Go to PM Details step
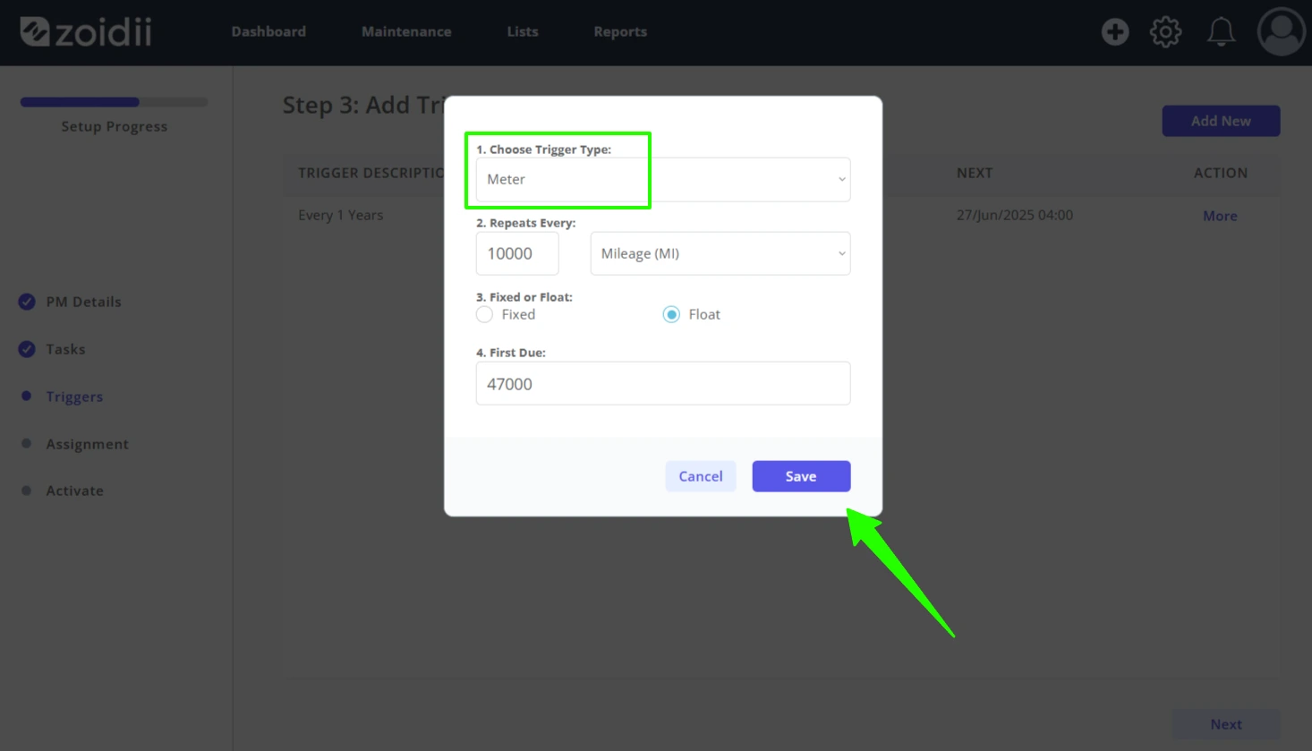Viewport: 1312px width, 751px height. point(83,302)
